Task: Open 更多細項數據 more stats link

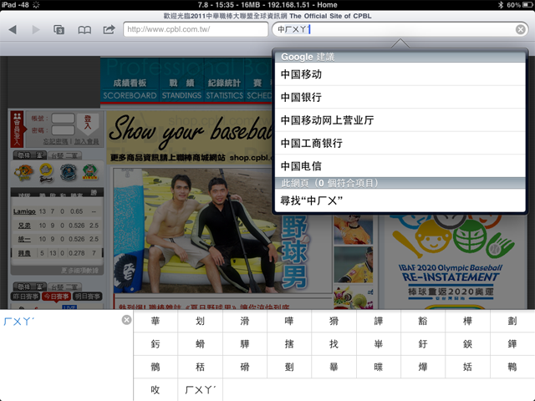Action: (80, 271)
